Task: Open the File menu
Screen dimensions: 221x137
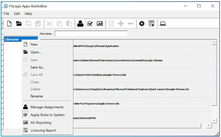Action: point(6,14)
